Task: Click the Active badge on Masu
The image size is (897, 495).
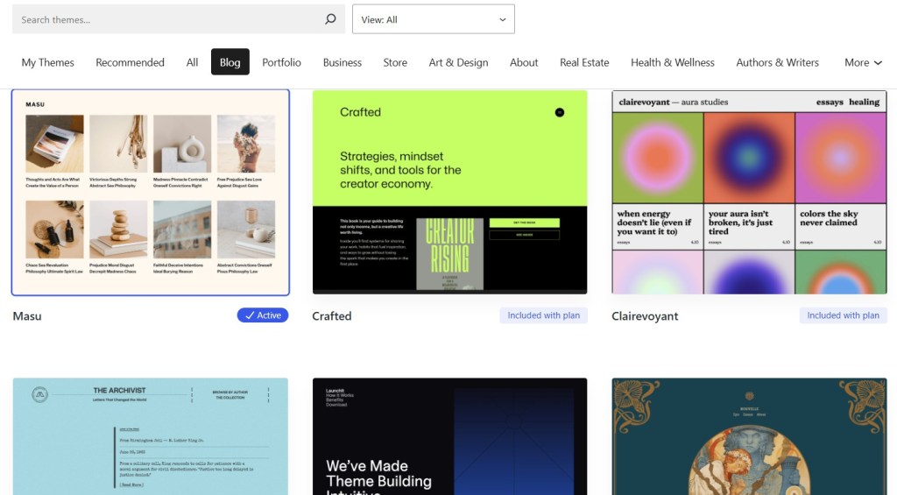Action: pos(263,315)
